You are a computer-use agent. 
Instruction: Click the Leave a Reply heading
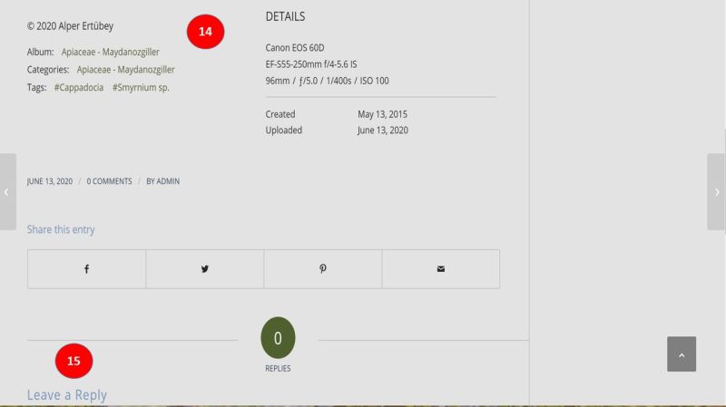(x=66, y=395)
